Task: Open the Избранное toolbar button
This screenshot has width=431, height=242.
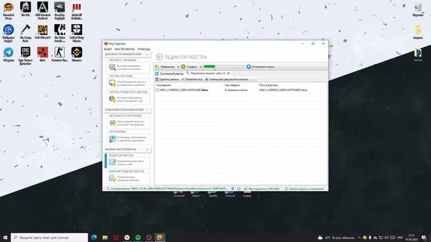Action: coord(165,67)
